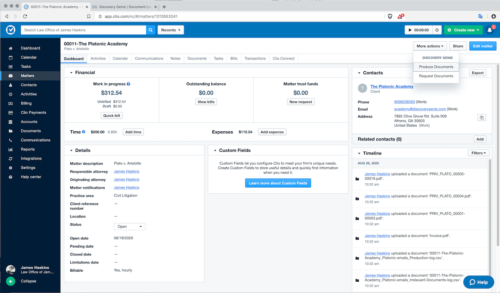
Task: Collapse the Custom Fields section
Action: click(x=215, y=150)
